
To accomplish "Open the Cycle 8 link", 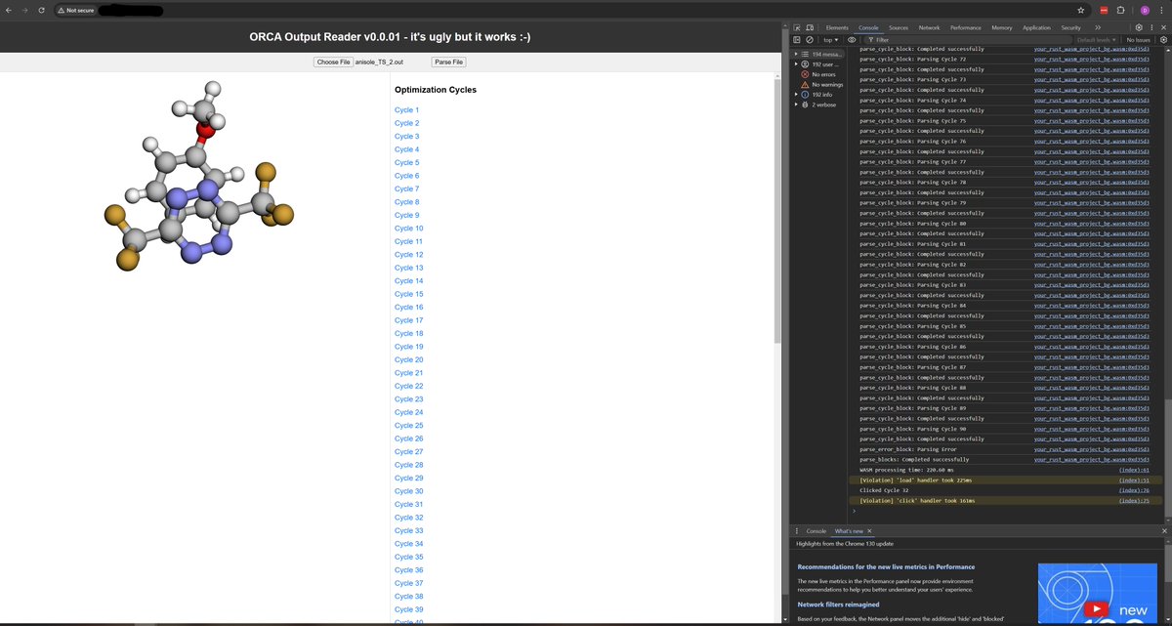I will point(406,202).
